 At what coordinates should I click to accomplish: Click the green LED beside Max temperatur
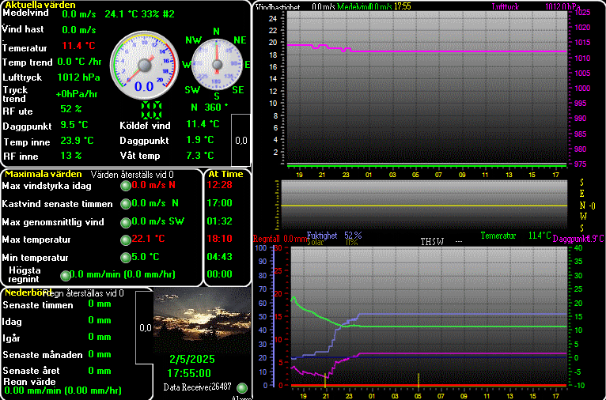pos(126,240)
